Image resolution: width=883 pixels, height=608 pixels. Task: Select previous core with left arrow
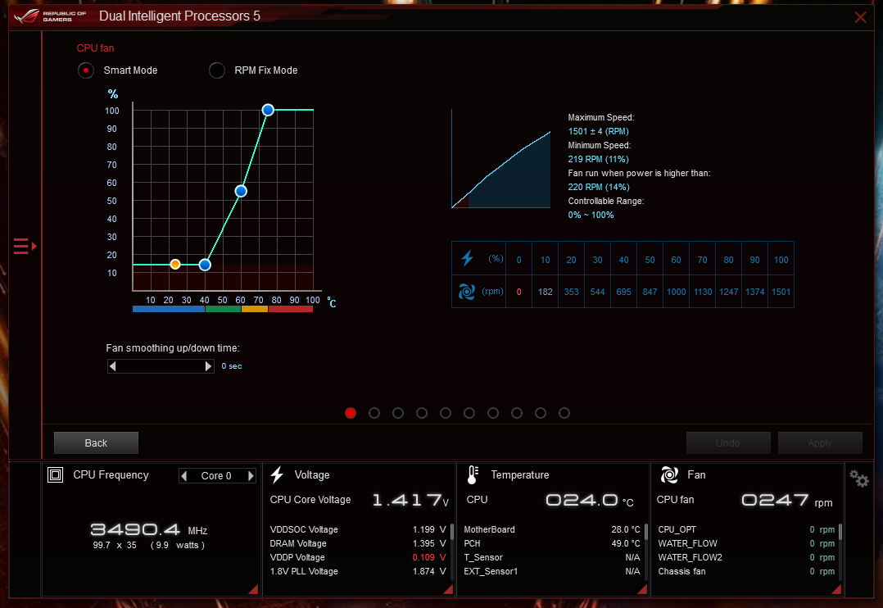(x=183, y=475)
